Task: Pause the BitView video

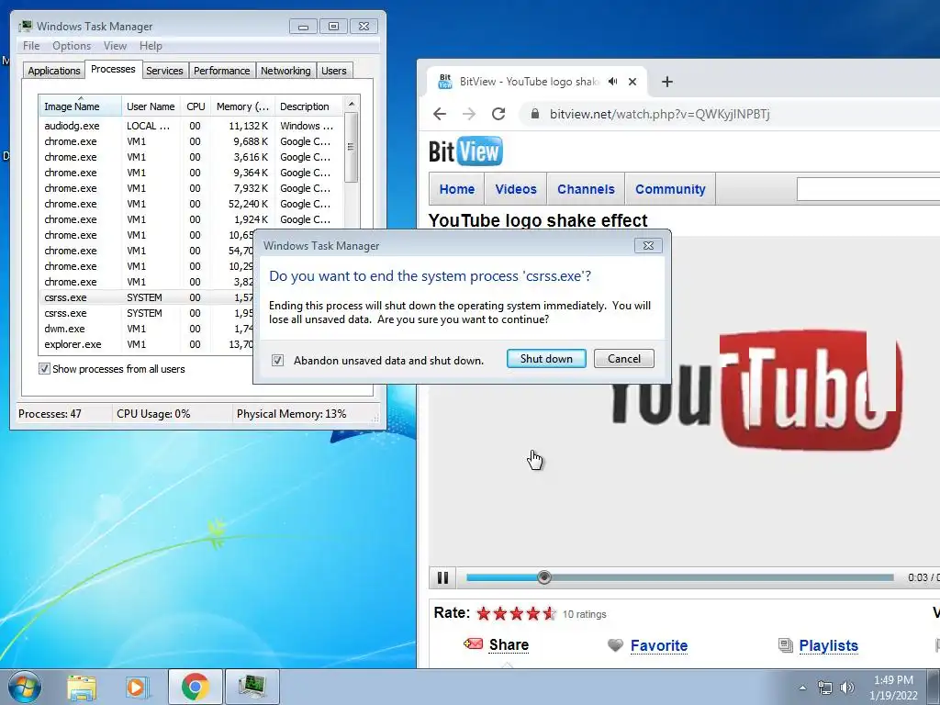Action: pyautogui.click(x=443, y=577)
